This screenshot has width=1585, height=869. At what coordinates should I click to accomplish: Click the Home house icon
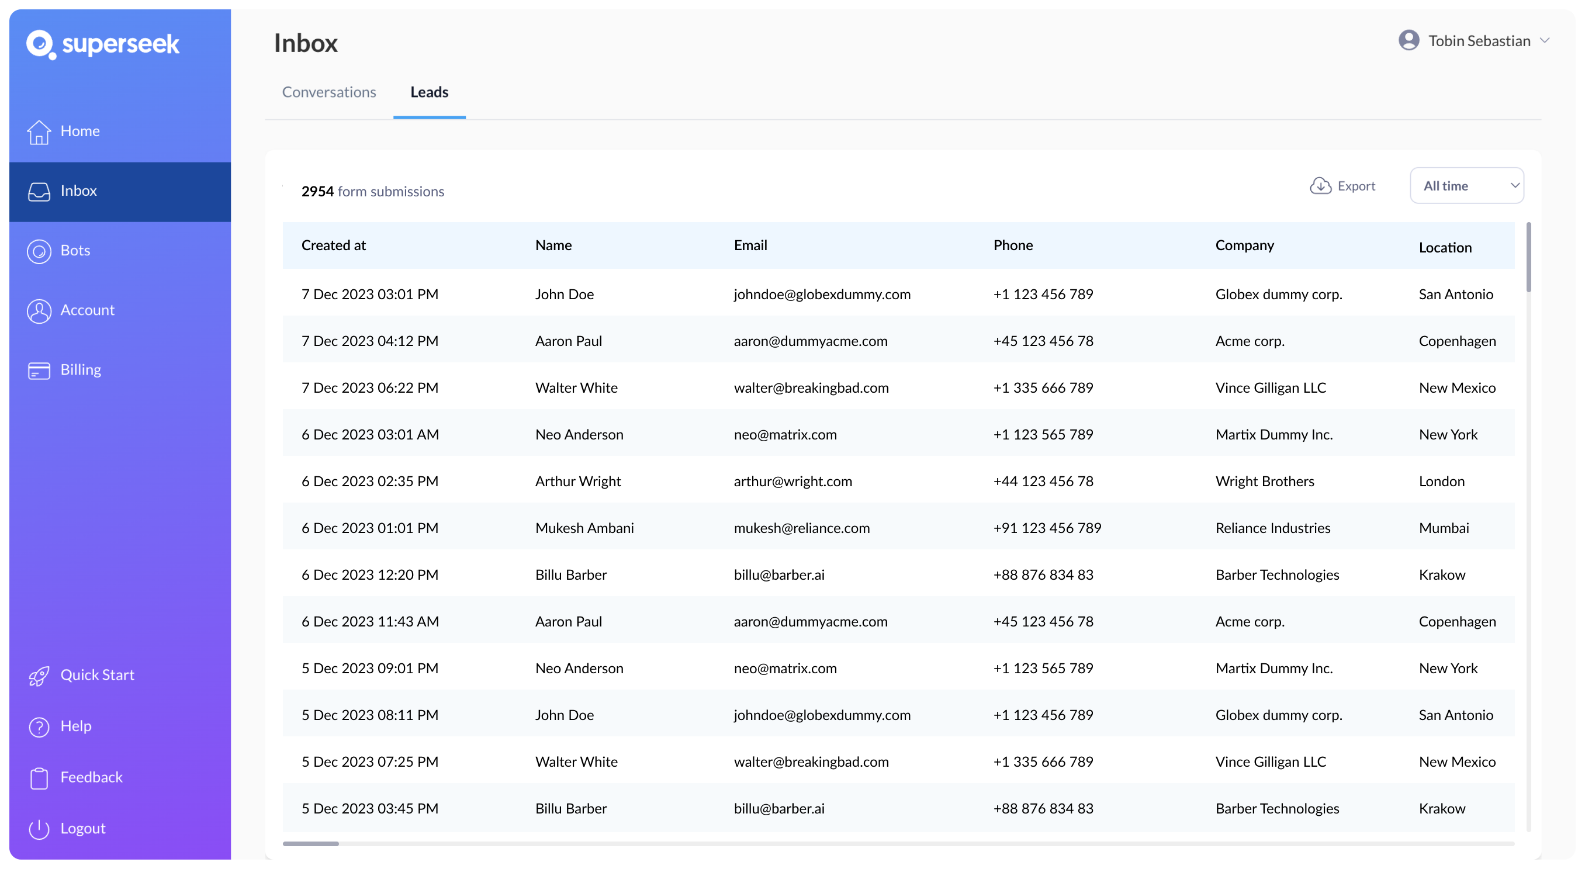point(39,131)
